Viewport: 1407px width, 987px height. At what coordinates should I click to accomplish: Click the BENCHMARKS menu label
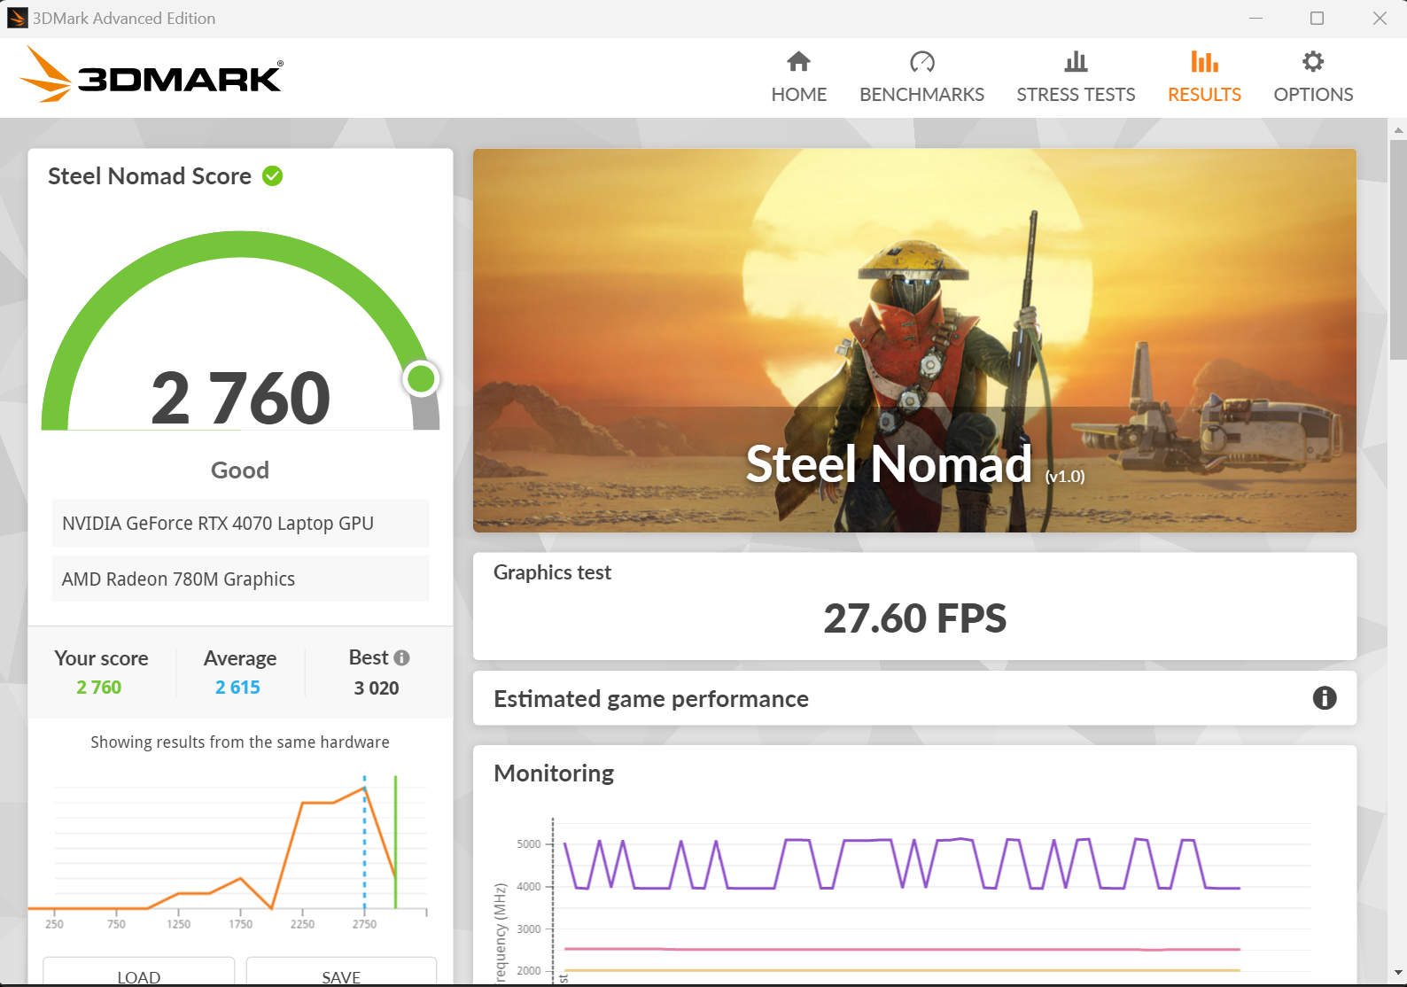pos(921,95)
